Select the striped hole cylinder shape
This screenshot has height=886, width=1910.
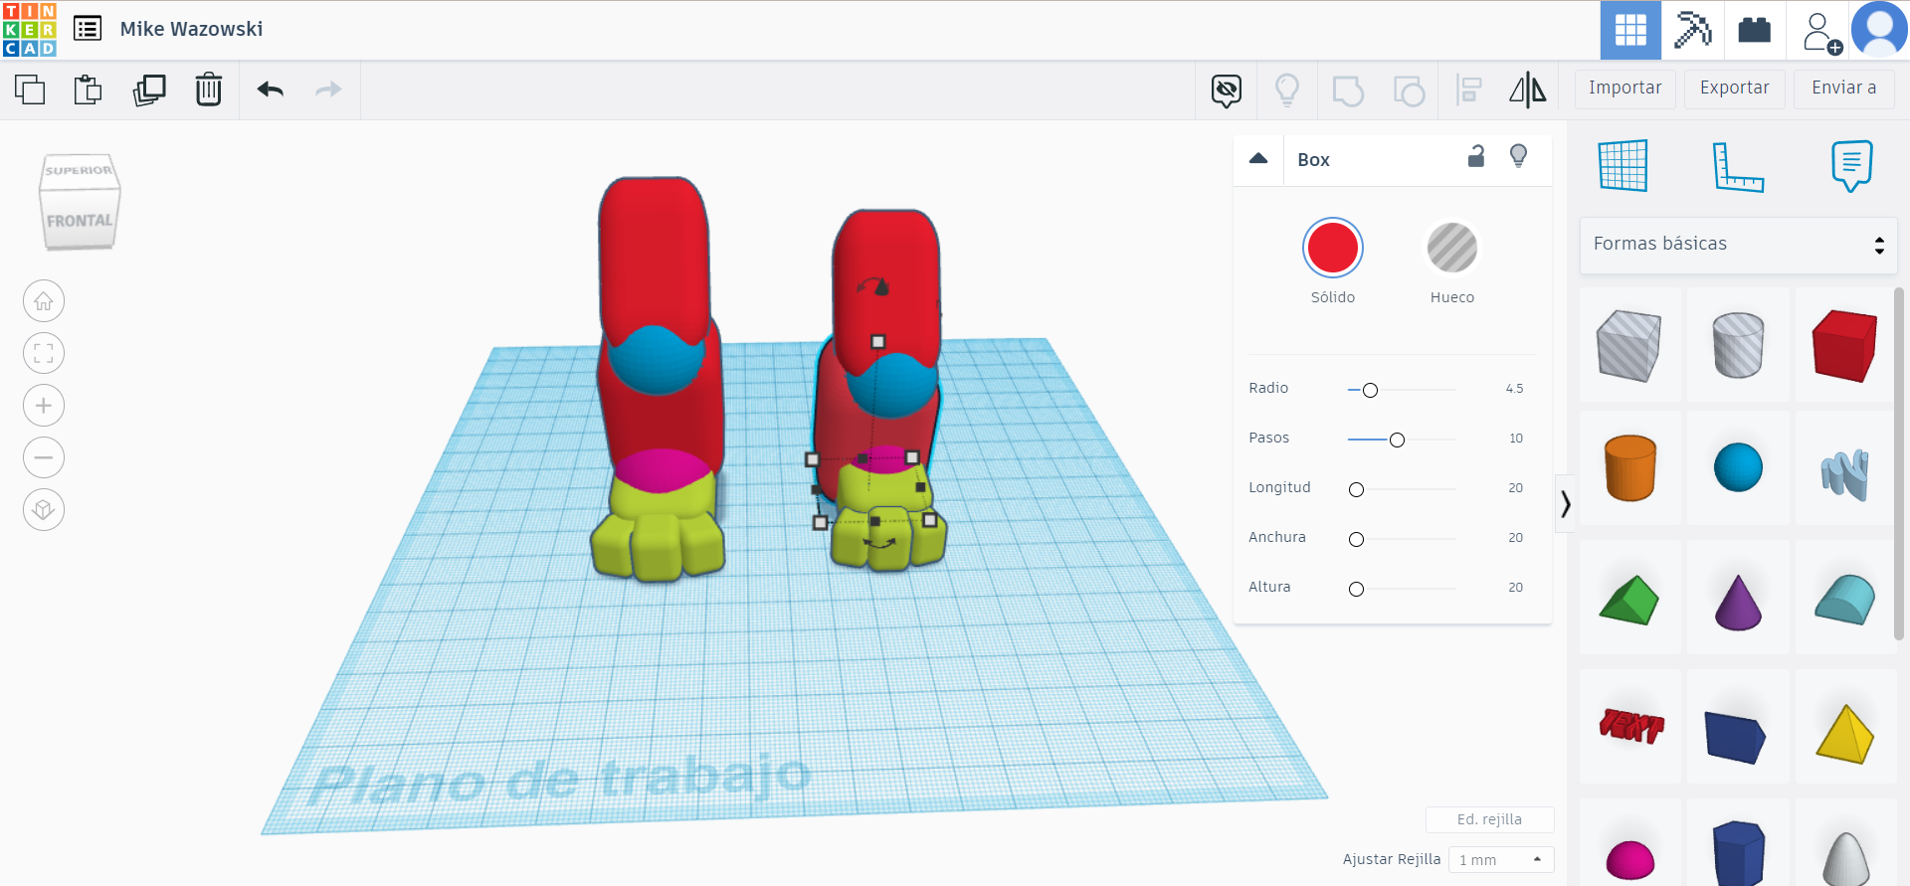[x=1738, y=345]
